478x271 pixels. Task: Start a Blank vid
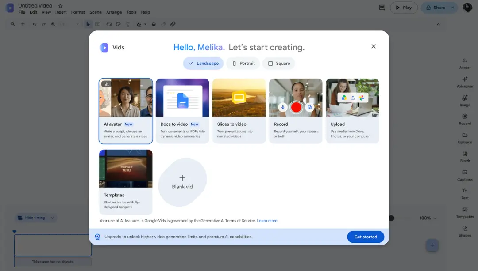coord(182,182)
